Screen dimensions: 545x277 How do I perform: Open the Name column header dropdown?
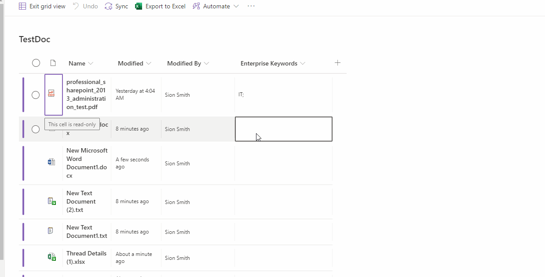pos(91,63)
